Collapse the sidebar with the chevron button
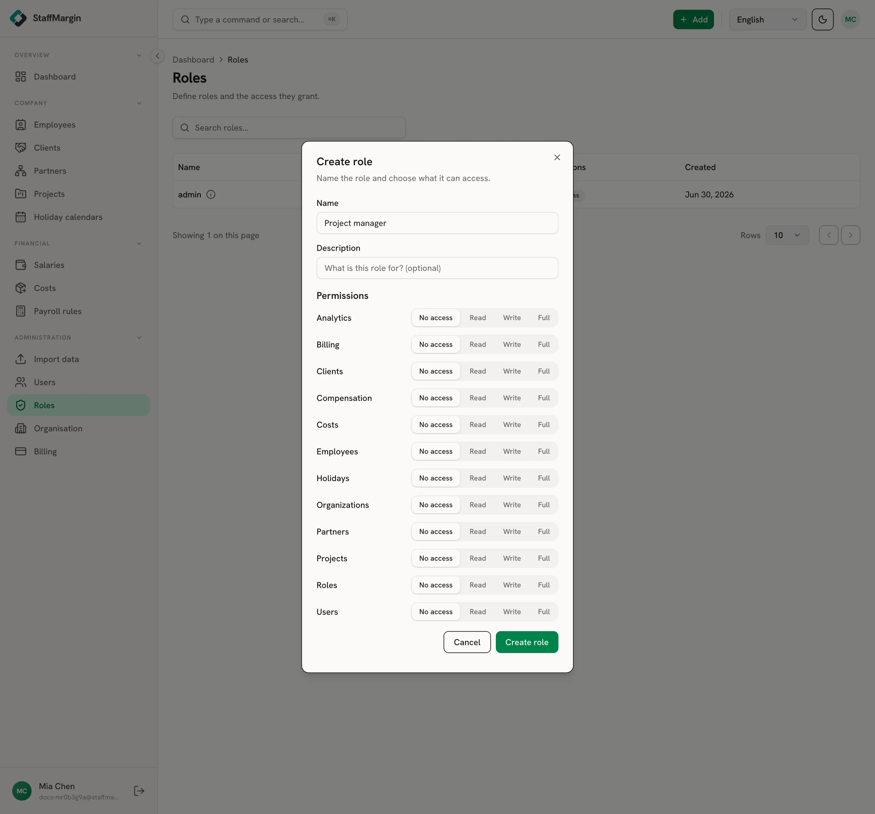 (x=157, y=56)
